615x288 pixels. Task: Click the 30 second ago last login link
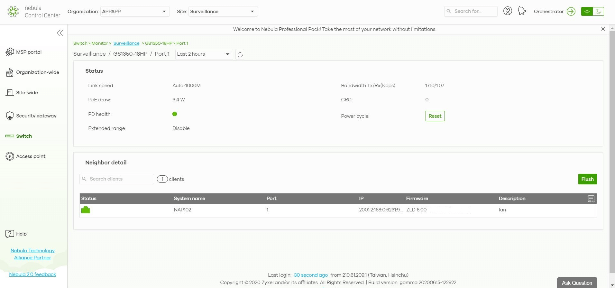[311, 275]
